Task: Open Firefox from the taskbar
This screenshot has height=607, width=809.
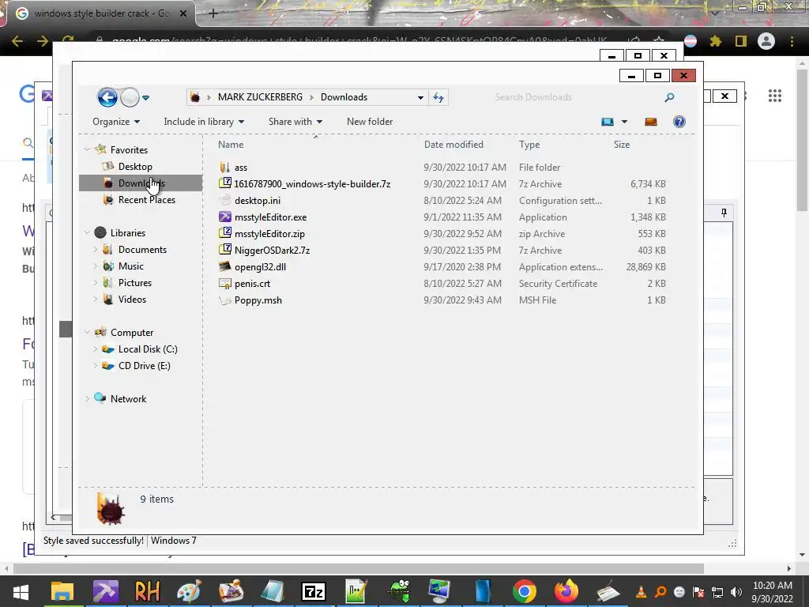Action: coord(566,591)
